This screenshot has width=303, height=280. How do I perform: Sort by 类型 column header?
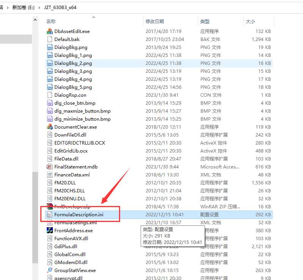click(205, 21)
